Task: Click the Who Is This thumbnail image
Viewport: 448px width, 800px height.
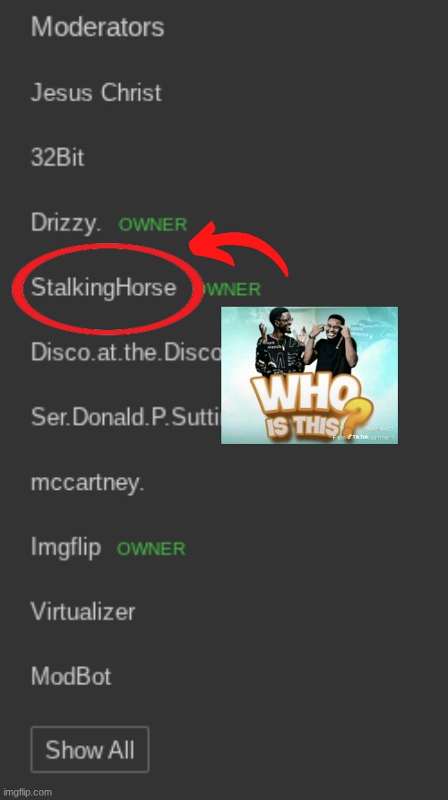Action: (309, 375)
